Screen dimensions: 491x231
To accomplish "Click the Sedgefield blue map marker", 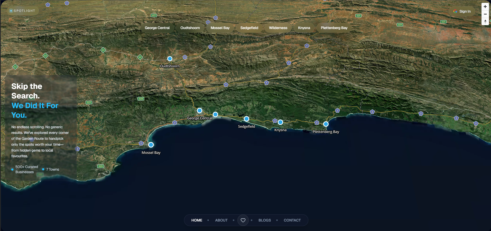I will pyautogui.click(x=246, y=119).
